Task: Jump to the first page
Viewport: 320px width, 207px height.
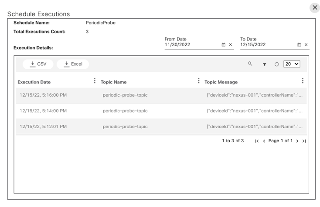Action: tap(257, 141)
